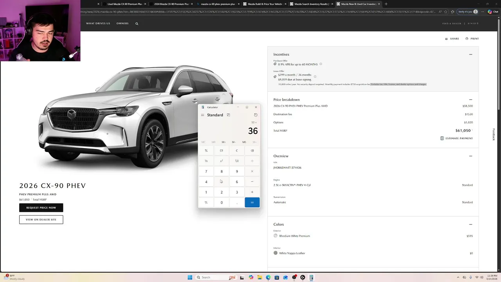Click the Windows Start button
501x282 pixels.
190,277
